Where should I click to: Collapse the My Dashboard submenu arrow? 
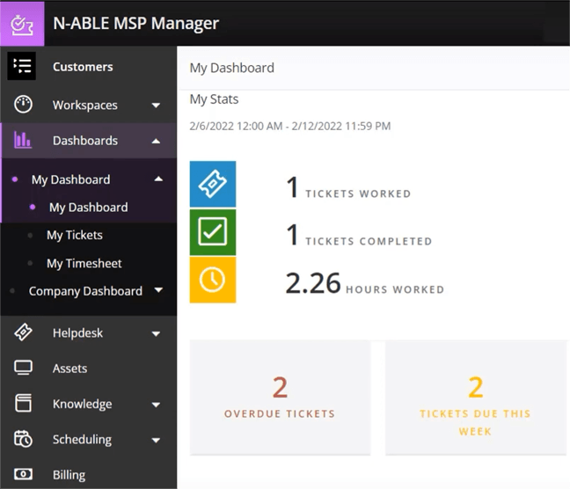[158, 179]
